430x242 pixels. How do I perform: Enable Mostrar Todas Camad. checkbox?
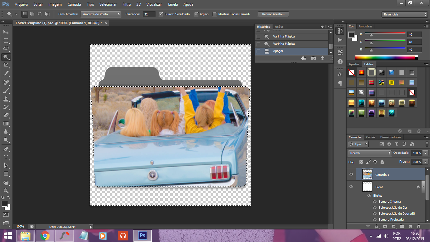point(215,14)
